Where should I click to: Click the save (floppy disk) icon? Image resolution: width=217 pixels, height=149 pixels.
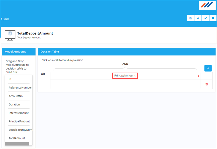[x=191, y=18]
